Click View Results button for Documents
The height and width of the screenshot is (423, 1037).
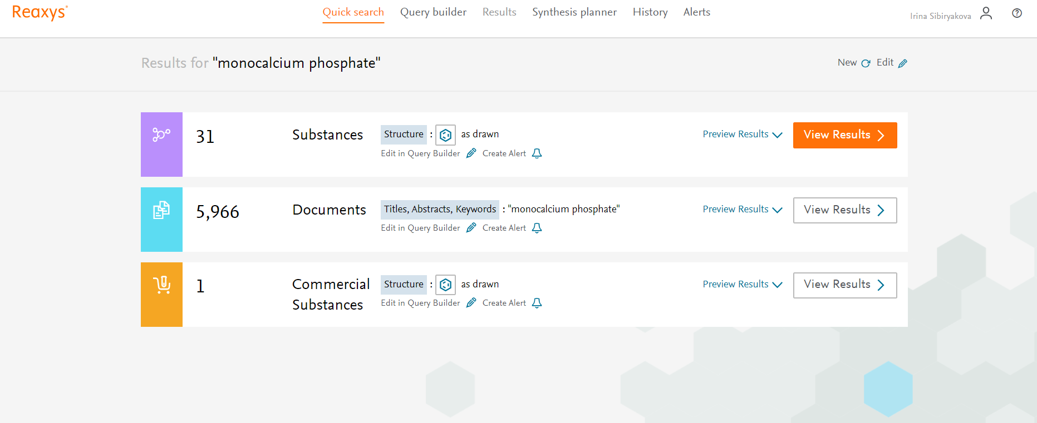click(x=845, y=210)
